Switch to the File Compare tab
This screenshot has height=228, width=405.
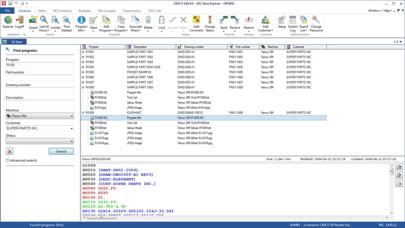pos(107,11)
